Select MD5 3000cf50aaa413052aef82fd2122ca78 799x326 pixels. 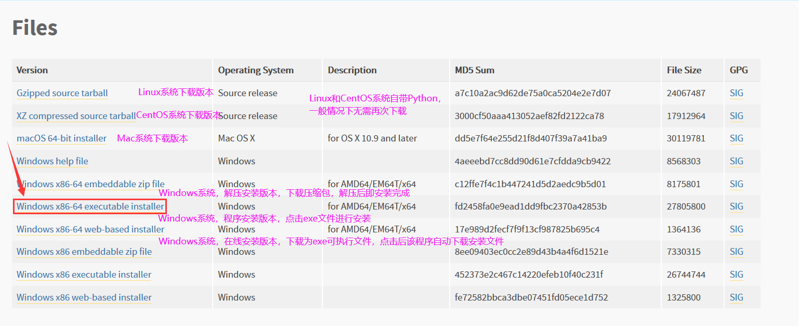[x=529, y=116]
